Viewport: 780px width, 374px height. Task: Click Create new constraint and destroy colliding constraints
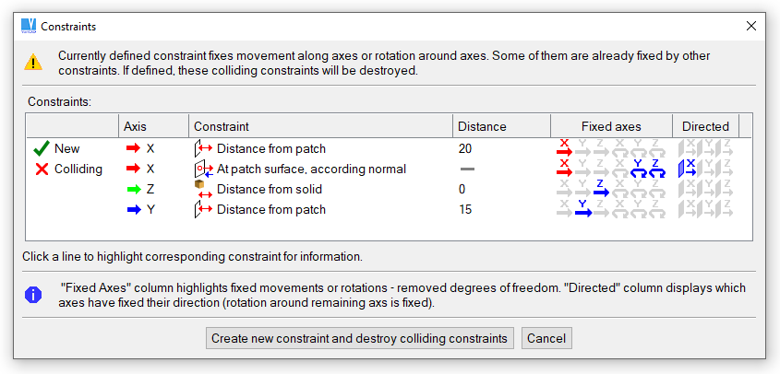[x=359, y=338]
